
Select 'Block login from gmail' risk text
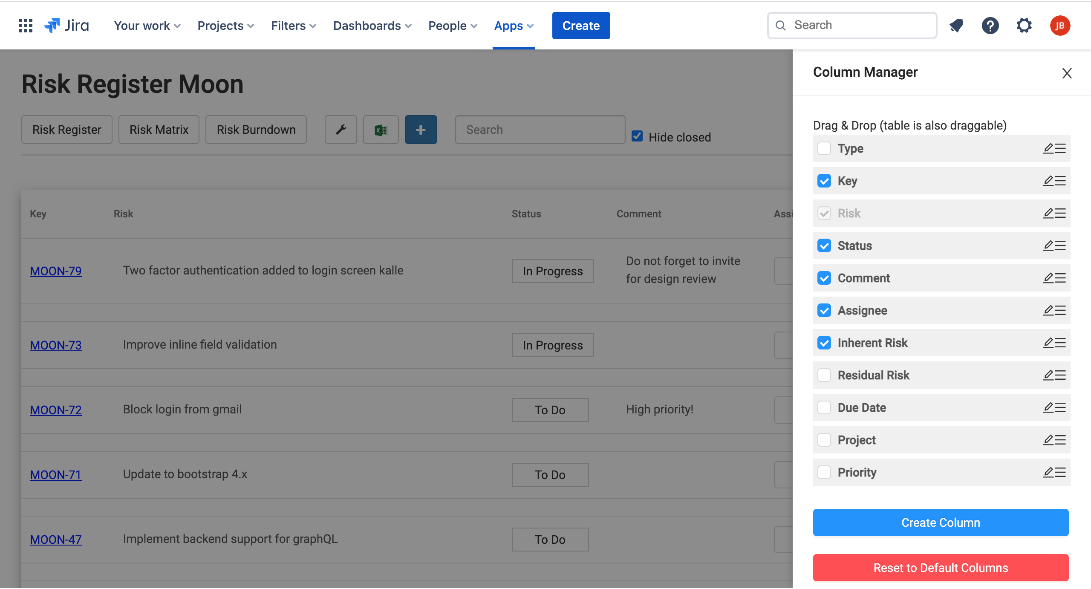pos(182,410)
